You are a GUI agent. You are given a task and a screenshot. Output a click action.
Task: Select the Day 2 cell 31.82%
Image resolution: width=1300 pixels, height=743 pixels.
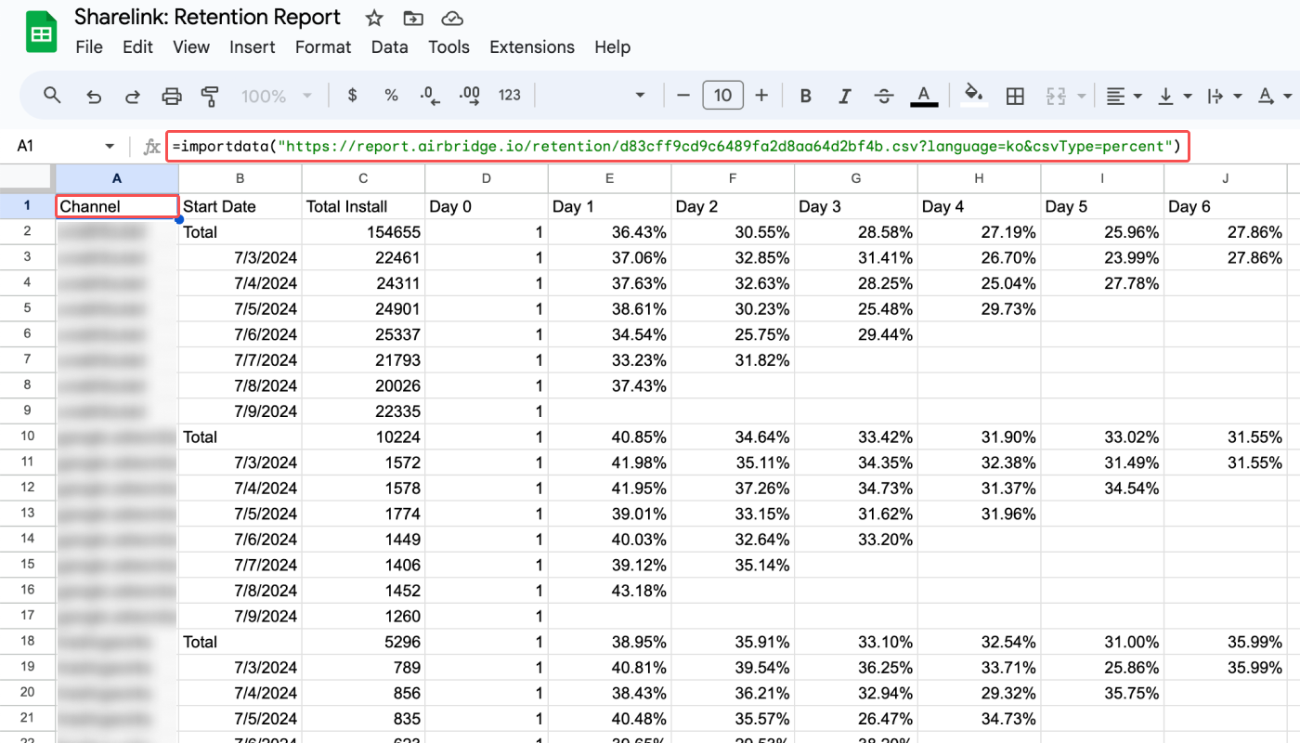[733, 360]
